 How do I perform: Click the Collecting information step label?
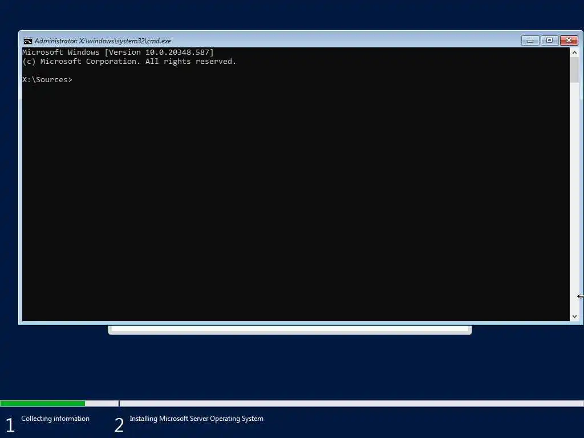point(55,419)
